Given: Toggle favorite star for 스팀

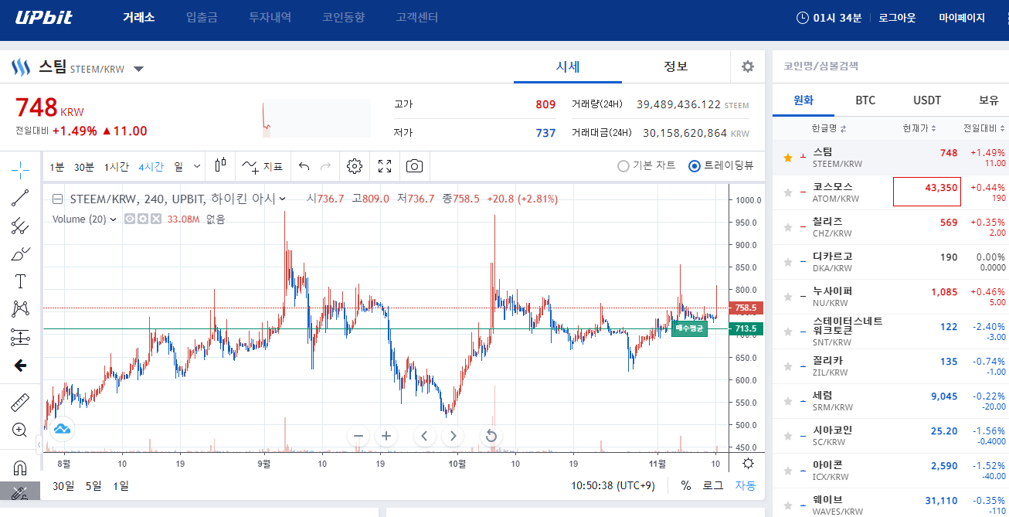Looking at the screenshot, I should pyautogui.click(x=788, y=158).
